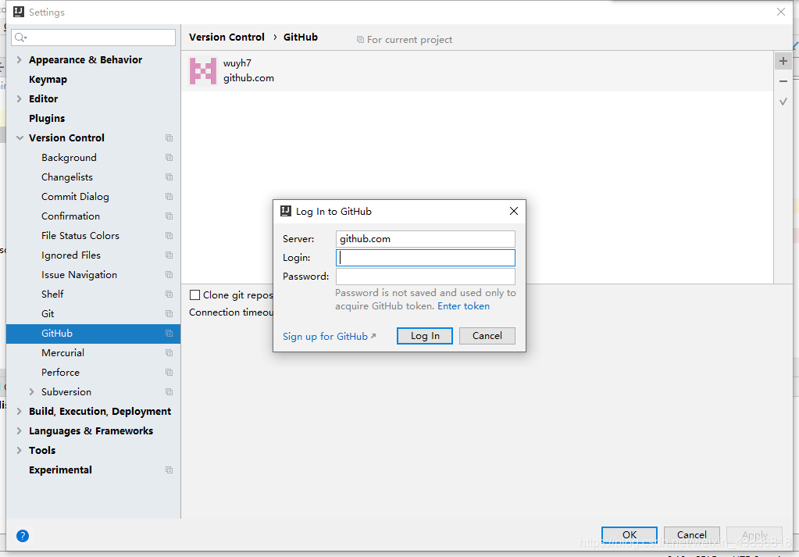Expand Build, Execution, Deployment section
Image resolution: width=799 pixels, height=557 pixels.
click(20, 411)
